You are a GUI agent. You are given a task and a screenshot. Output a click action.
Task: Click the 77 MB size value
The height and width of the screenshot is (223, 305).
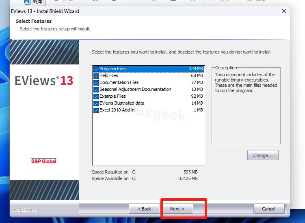[197, 82]
